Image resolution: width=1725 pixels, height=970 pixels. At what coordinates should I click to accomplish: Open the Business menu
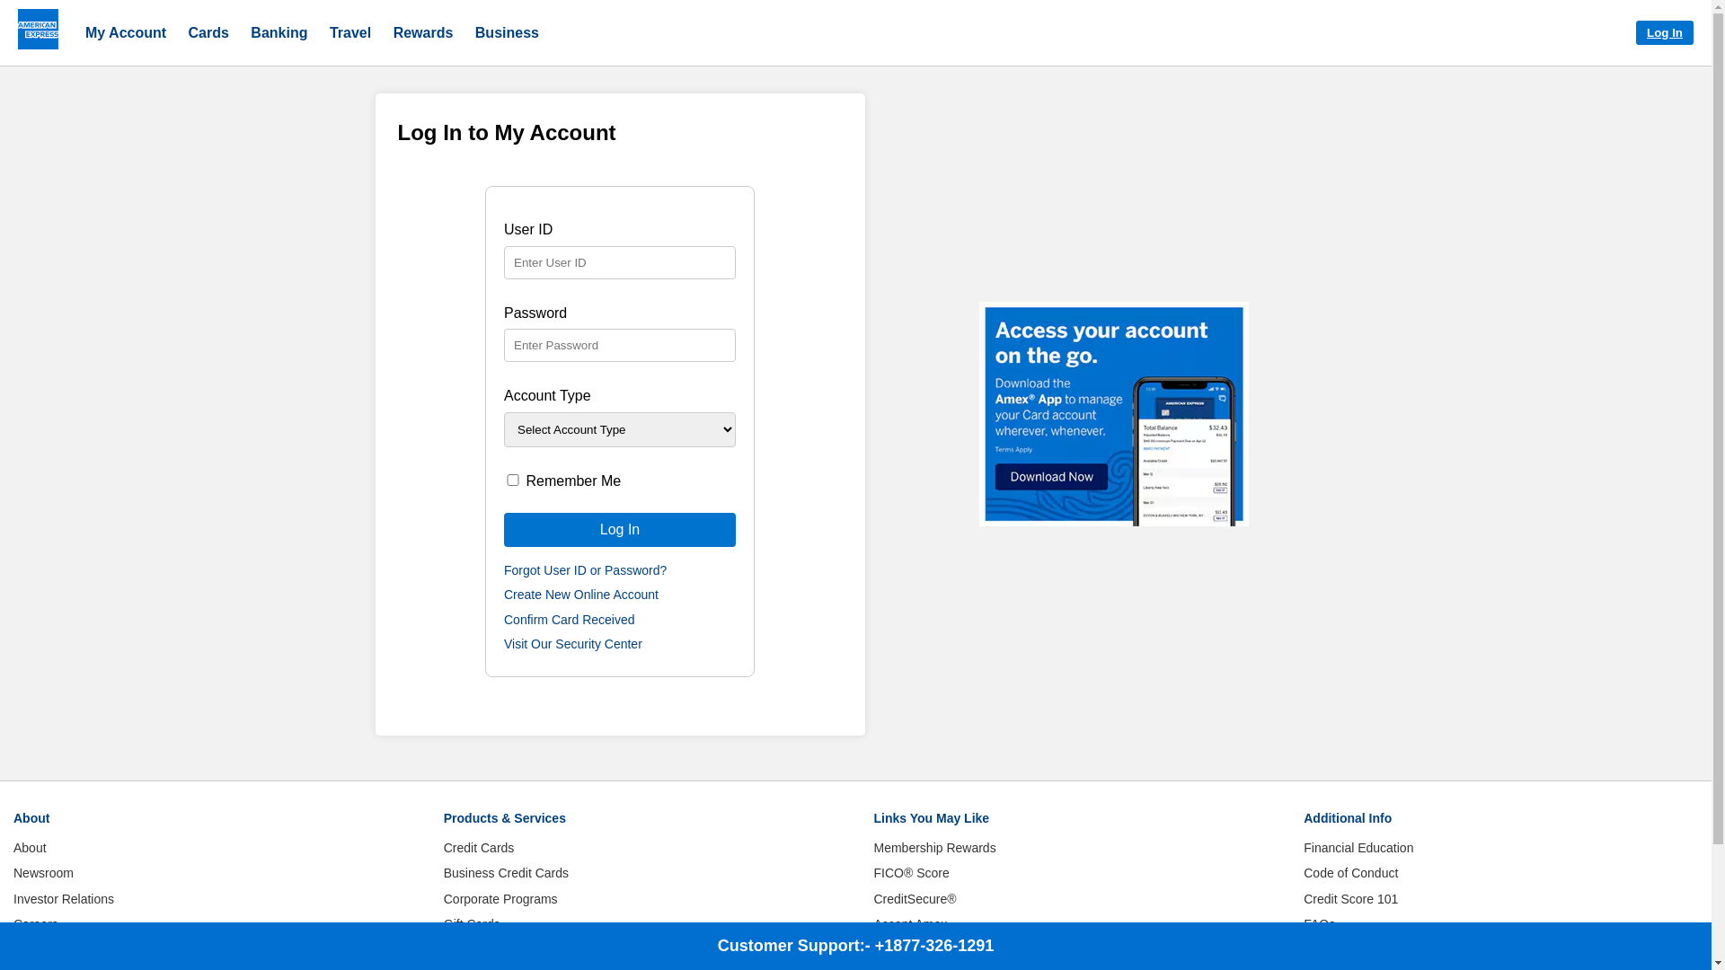click(x=507, y=33)
